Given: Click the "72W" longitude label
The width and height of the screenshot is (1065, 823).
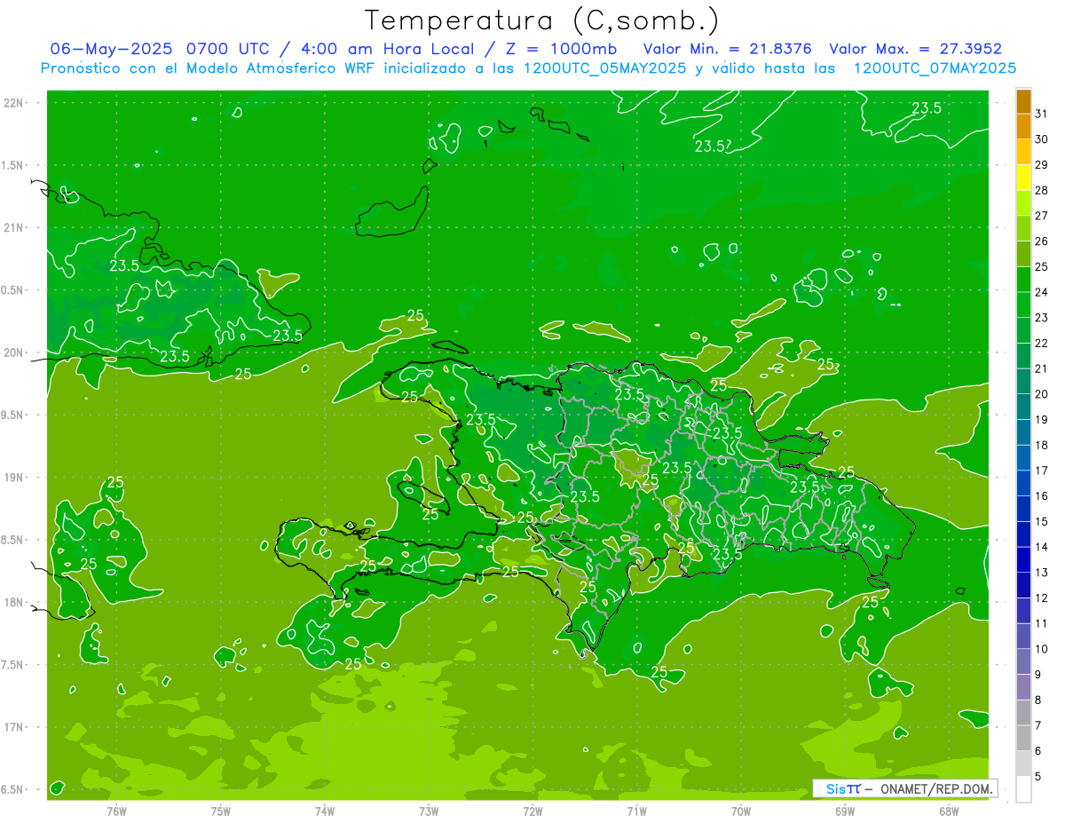Looking at the screenshot, I should coord(532,811).
